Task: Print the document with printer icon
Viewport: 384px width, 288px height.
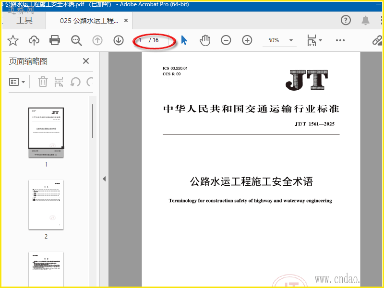Action: click(55, 40)
